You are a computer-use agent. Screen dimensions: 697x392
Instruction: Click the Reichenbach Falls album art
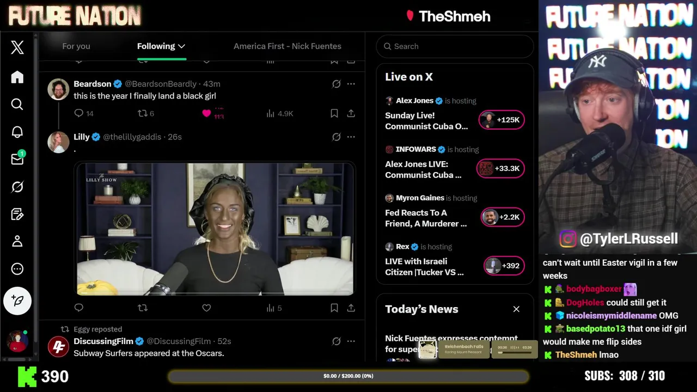click(428, 349)
